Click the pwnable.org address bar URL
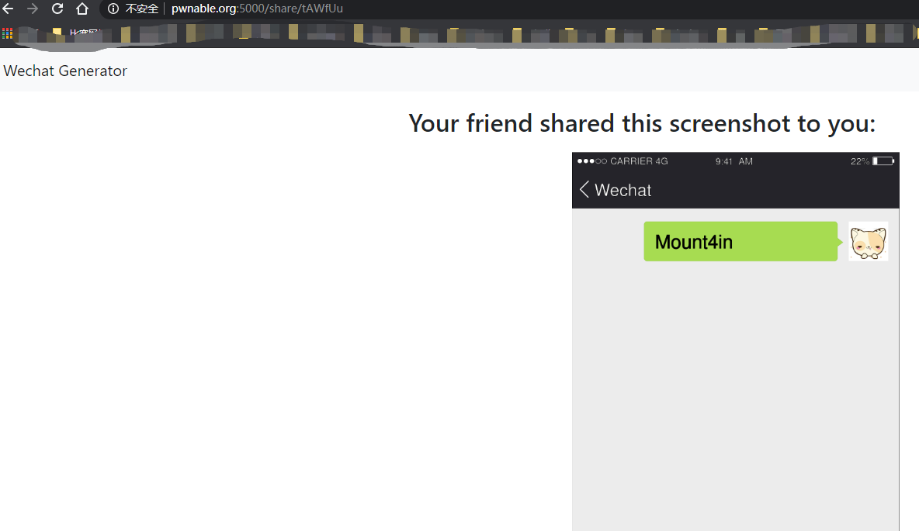 [x=257, y=9]
